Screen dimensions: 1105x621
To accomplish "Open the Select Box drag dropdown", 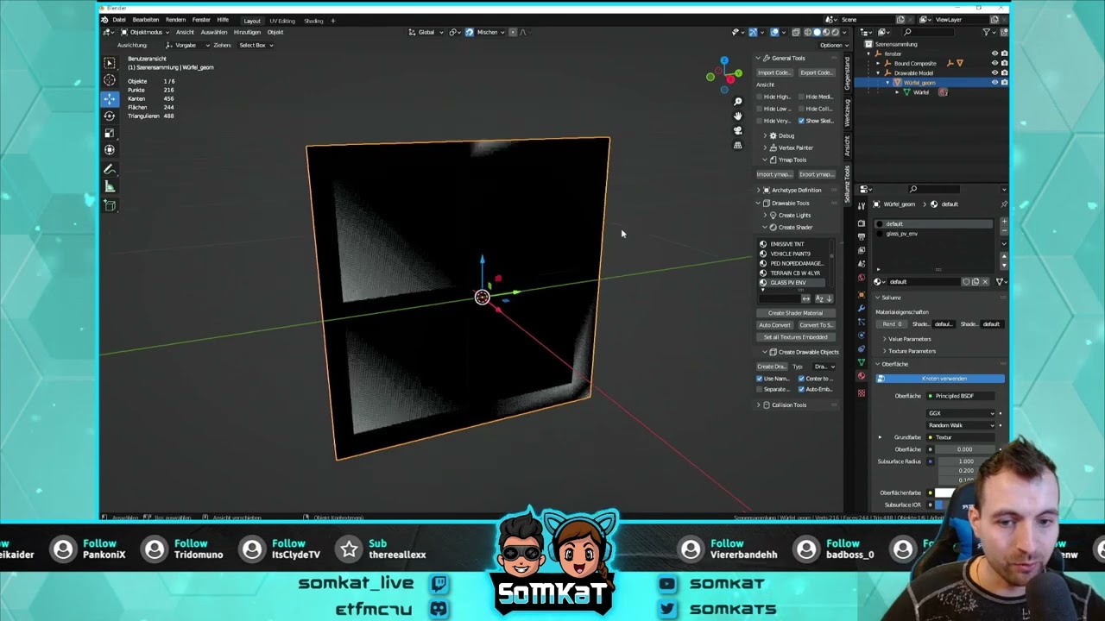I will [x=256, y=45].
